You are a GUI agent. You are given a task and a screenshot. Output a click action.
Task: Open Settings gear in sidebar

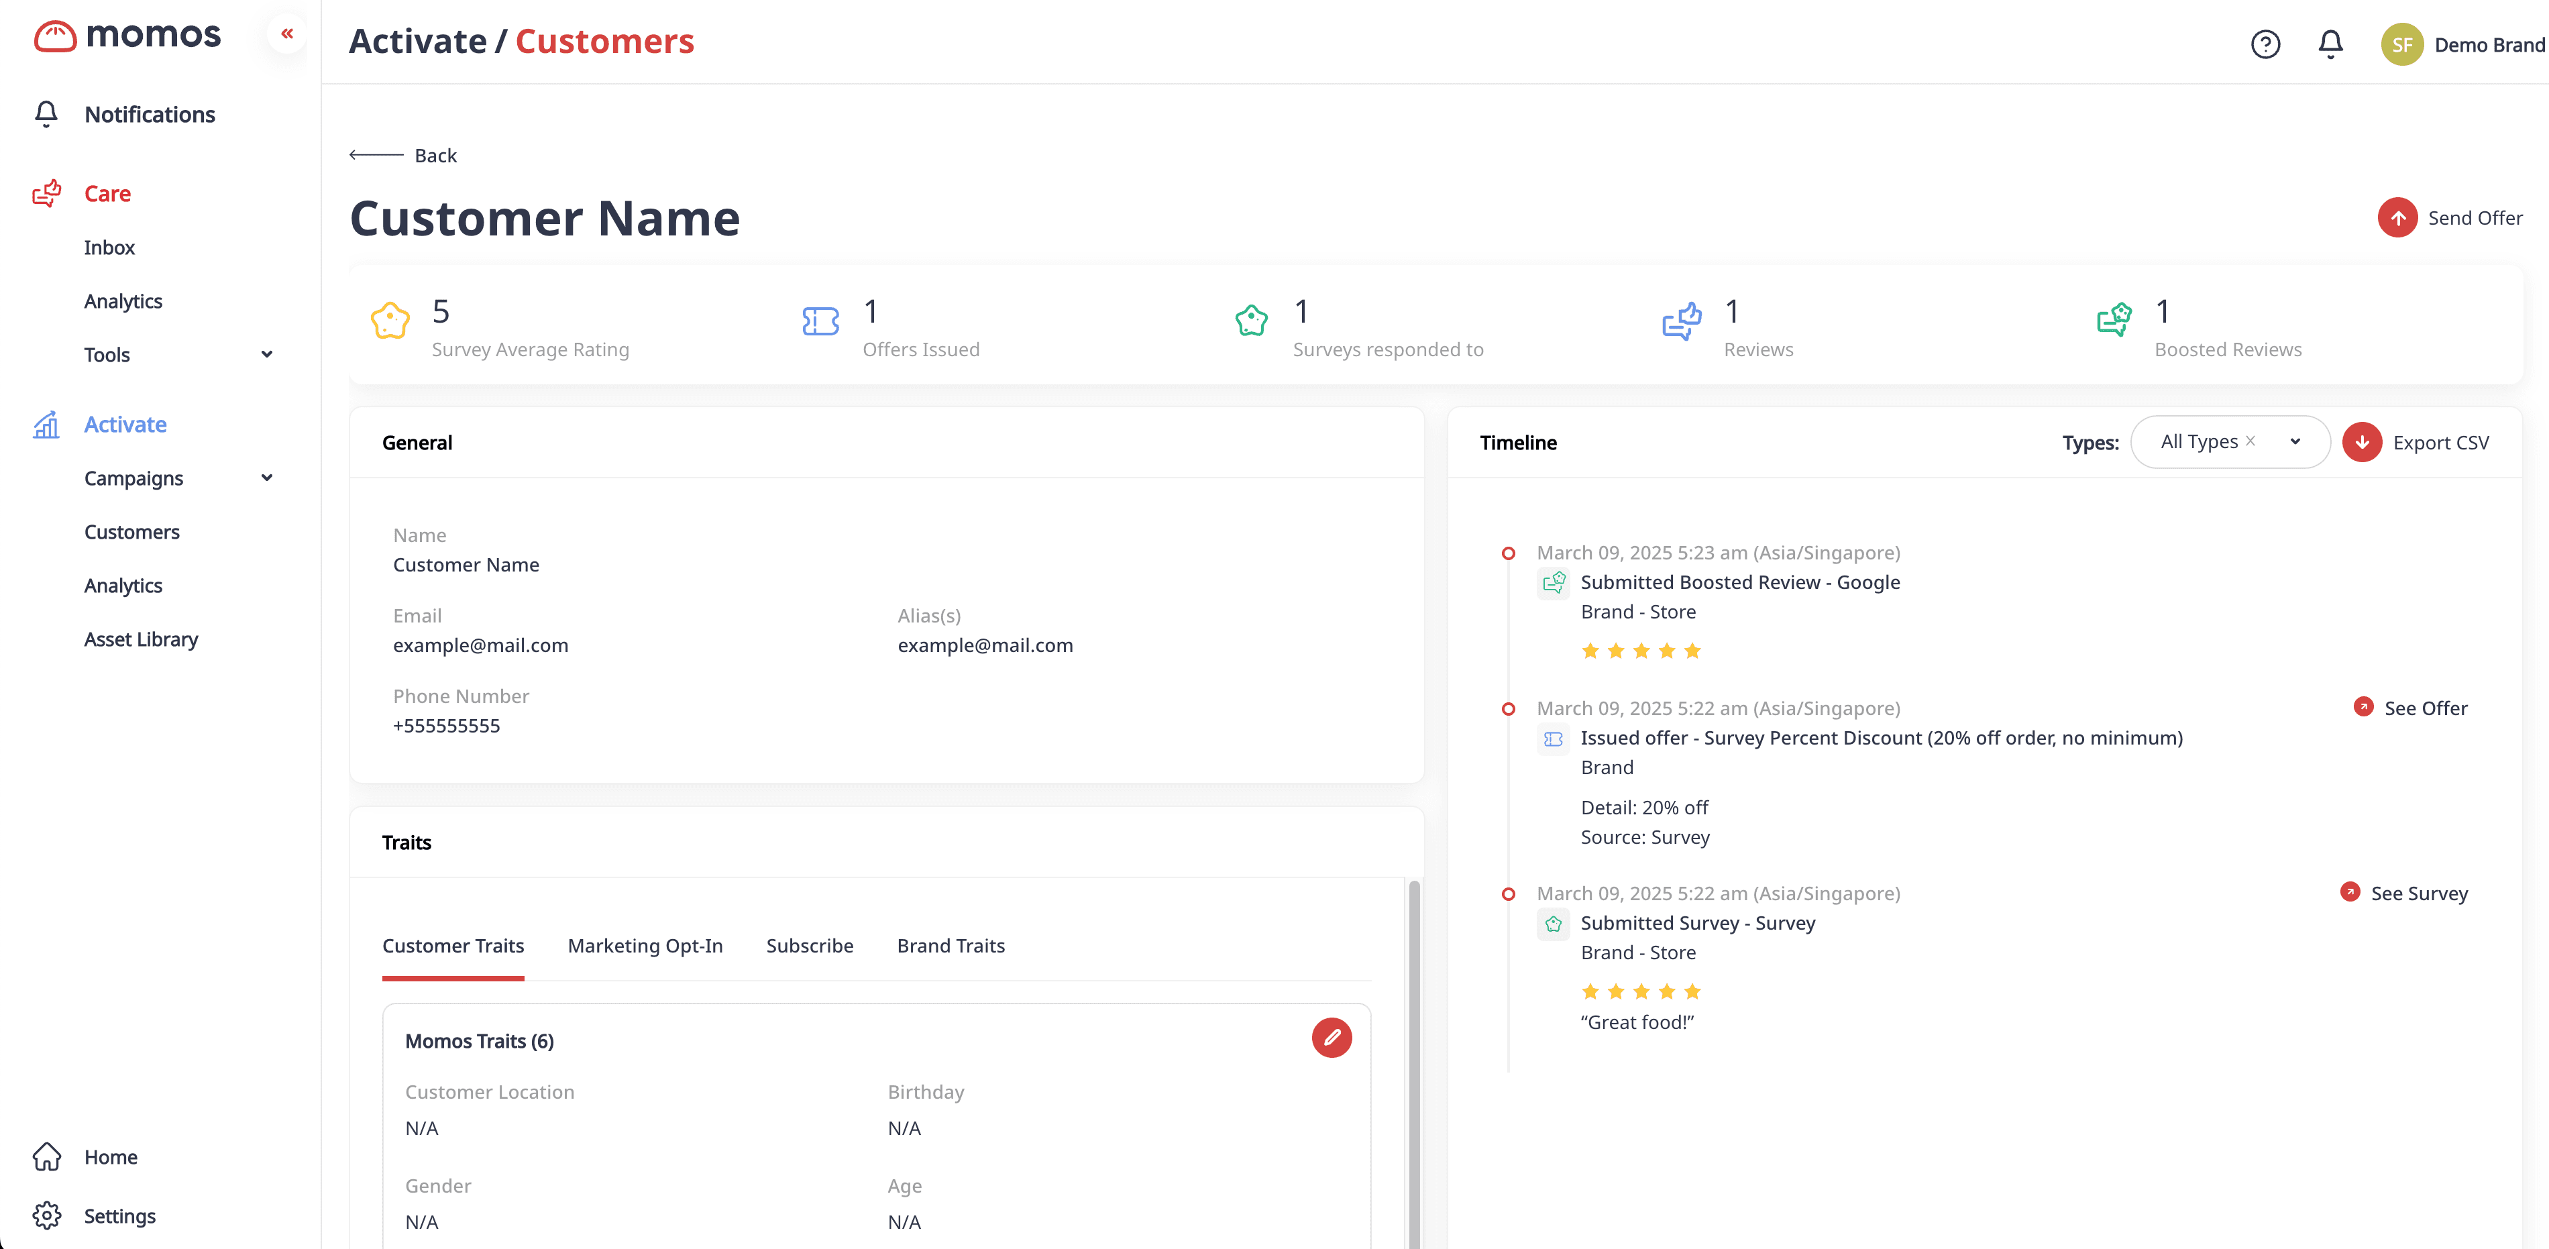click(x=46, y=1215)
